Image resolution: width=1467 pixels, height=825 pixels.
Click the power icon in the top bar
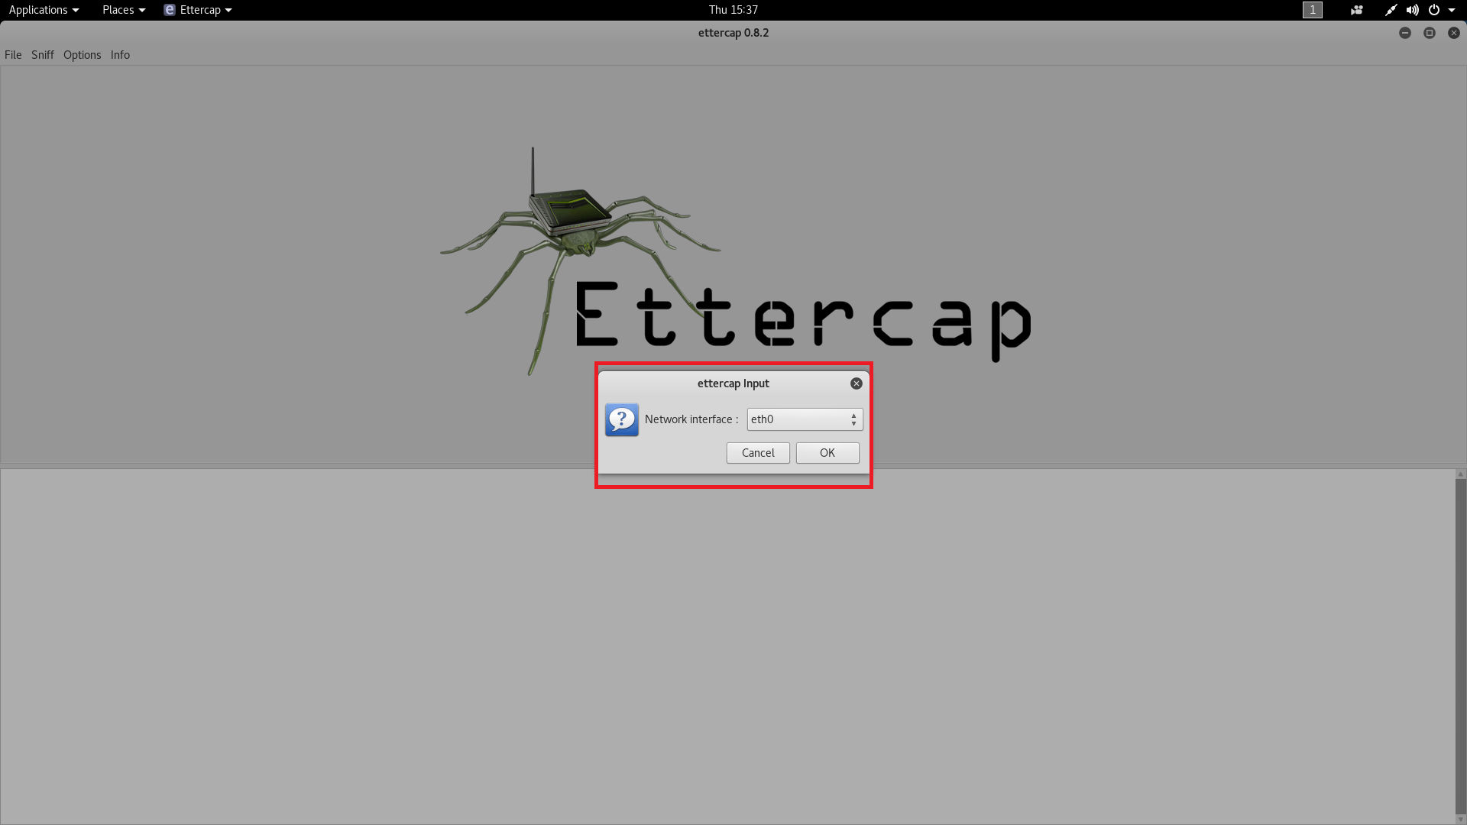[1434, 10]
